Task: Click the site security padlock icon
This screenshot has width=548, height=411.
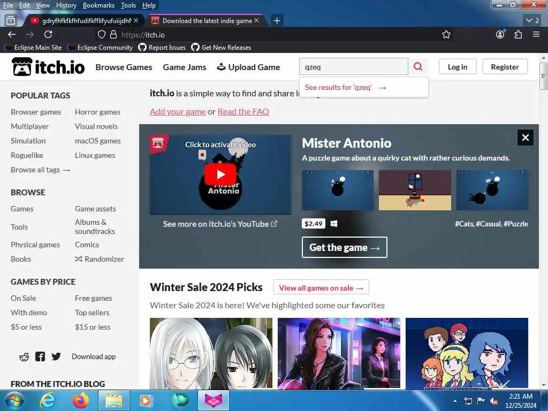Action: [113, 35]
